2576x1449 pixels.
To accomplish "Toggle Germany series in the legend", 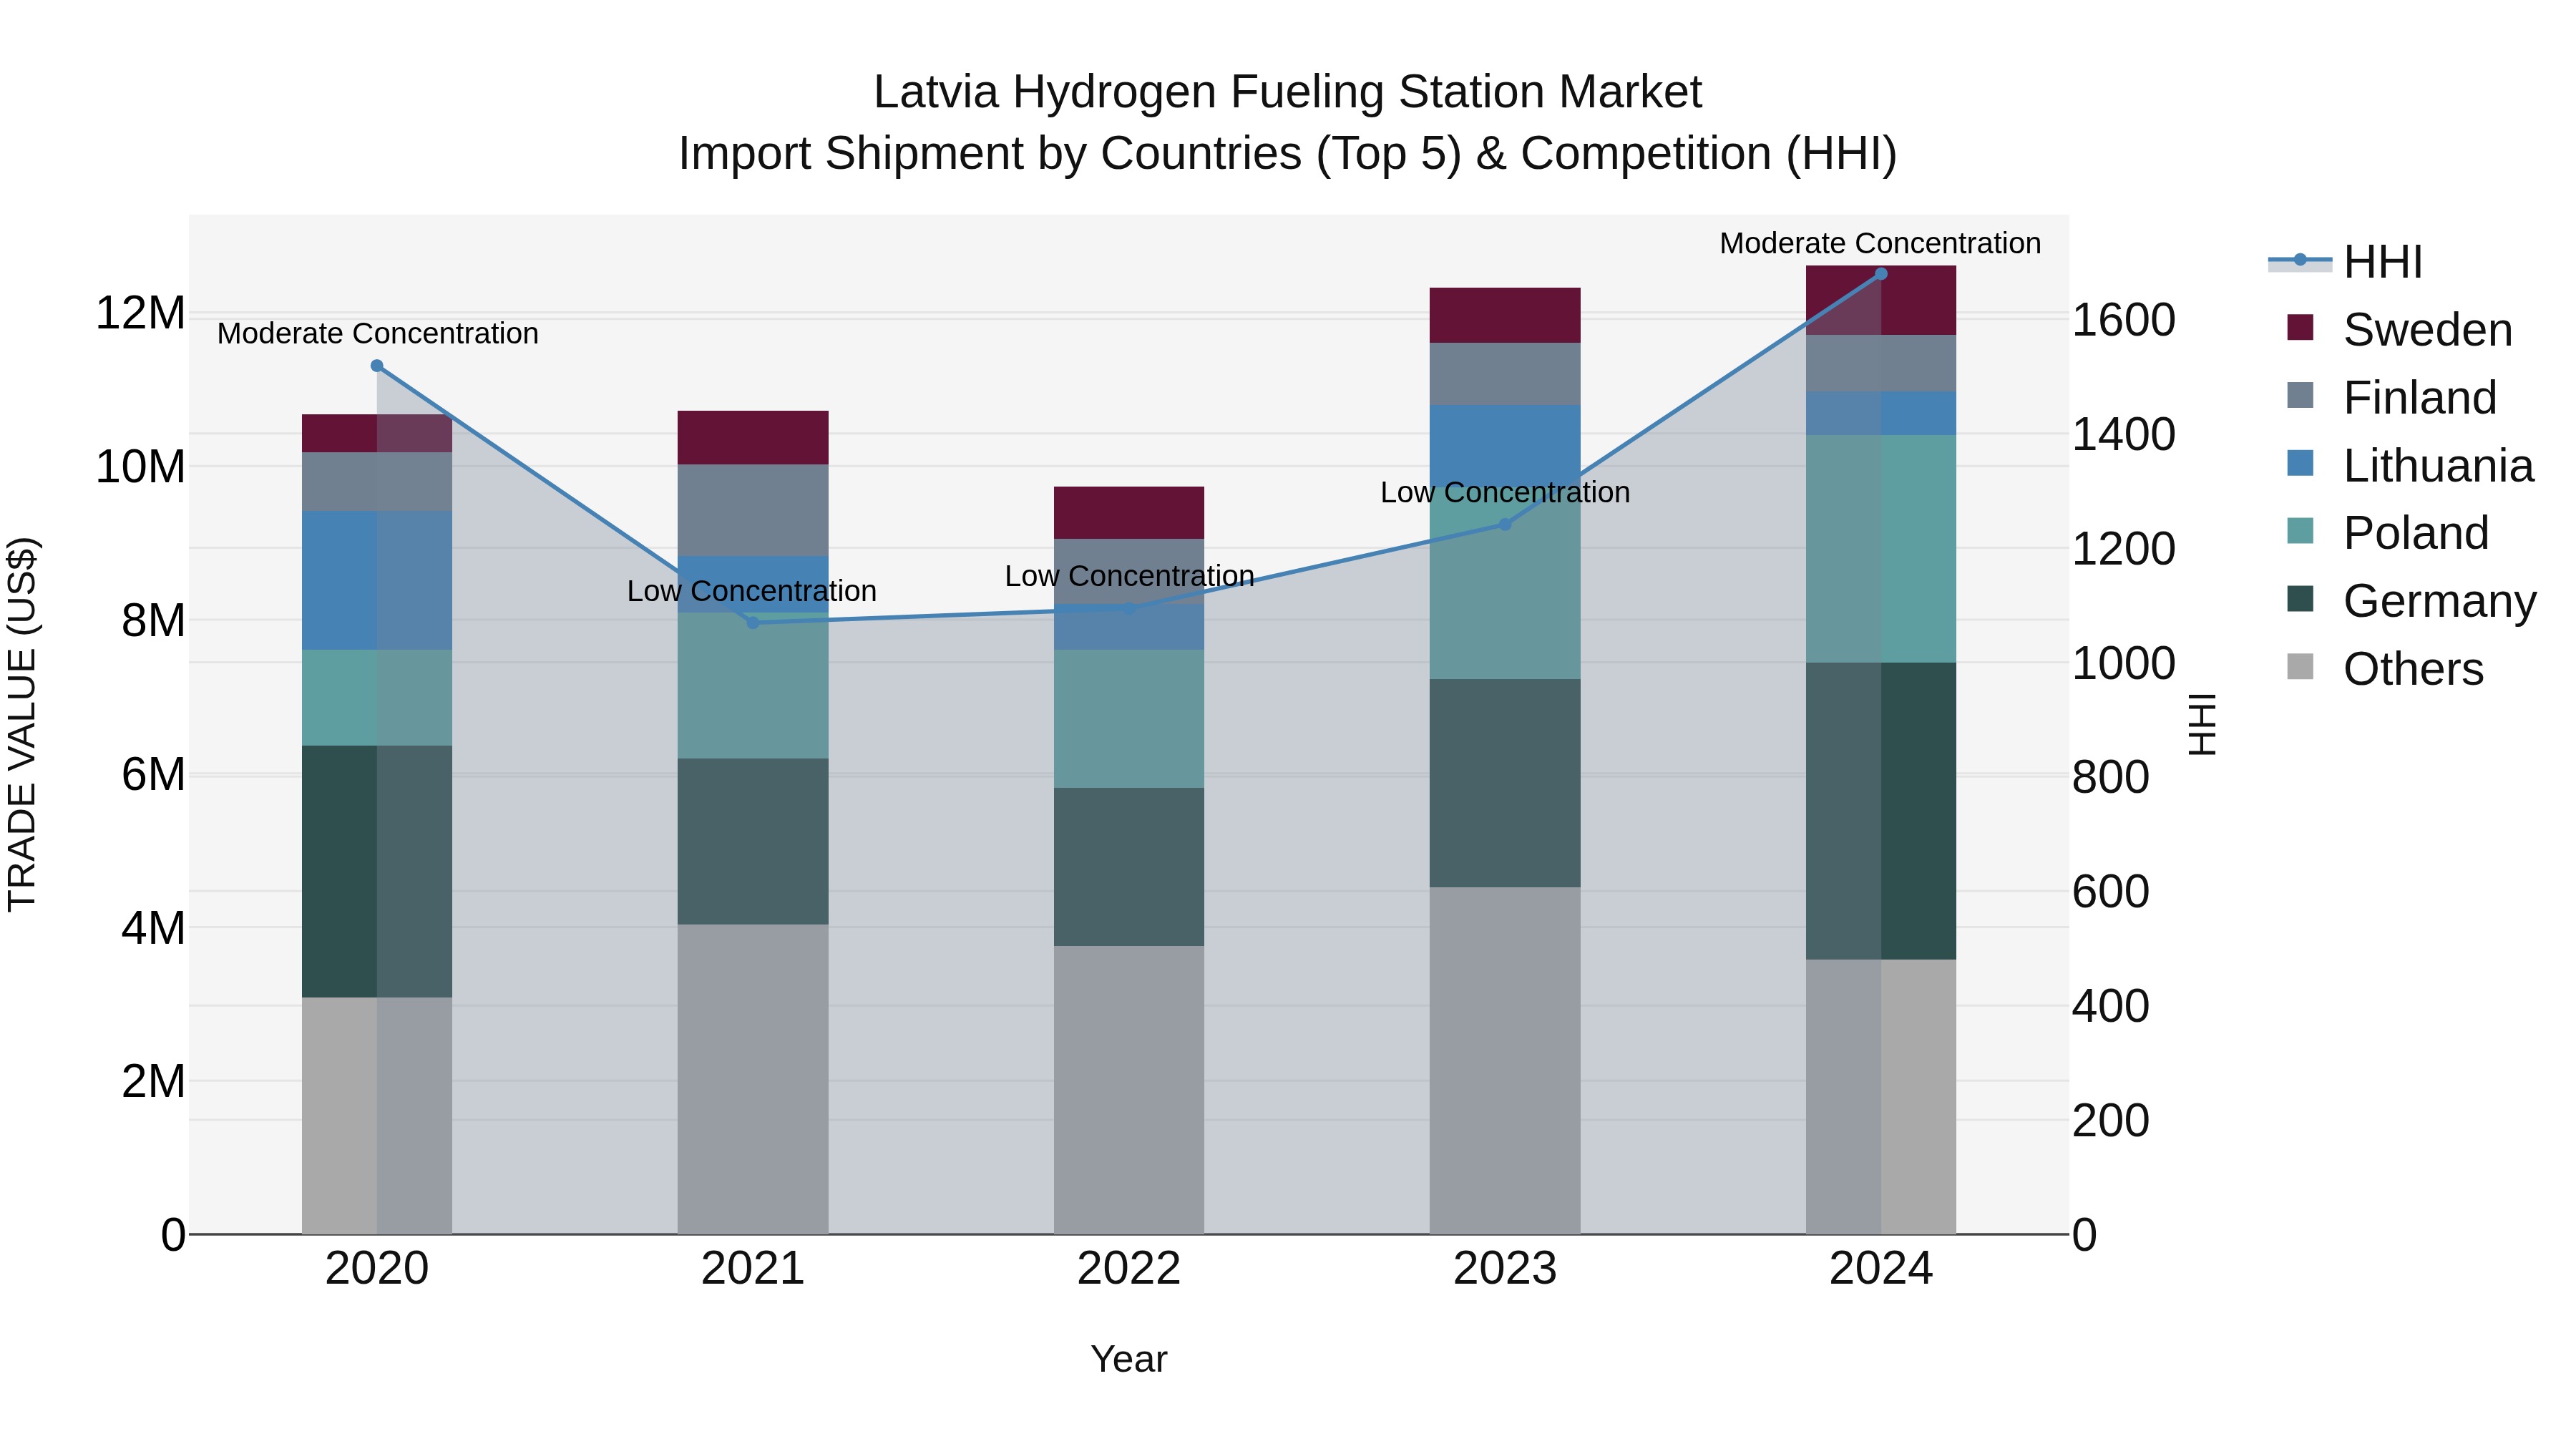I will pos(2411,600).
